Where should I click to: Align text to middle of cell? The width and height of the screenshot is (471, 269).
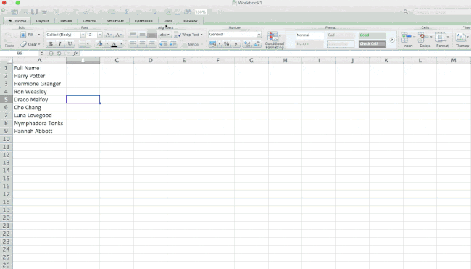pos(142,35)
